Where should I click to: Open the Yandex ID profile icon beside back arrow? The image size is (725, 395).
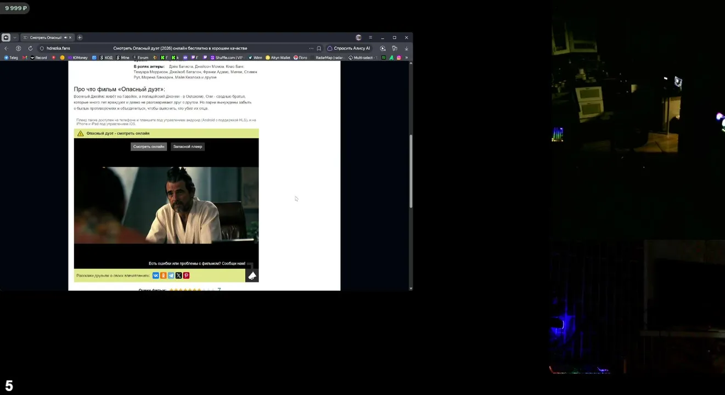(18, 48)
